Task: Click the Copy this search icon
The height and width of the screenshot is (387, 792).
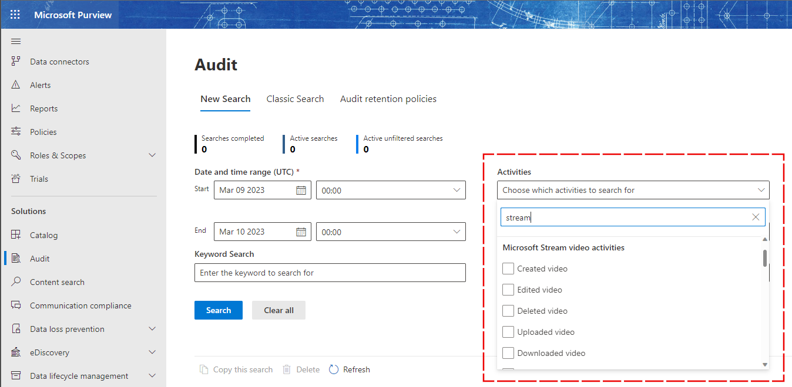Action: (x=204, y=369)
